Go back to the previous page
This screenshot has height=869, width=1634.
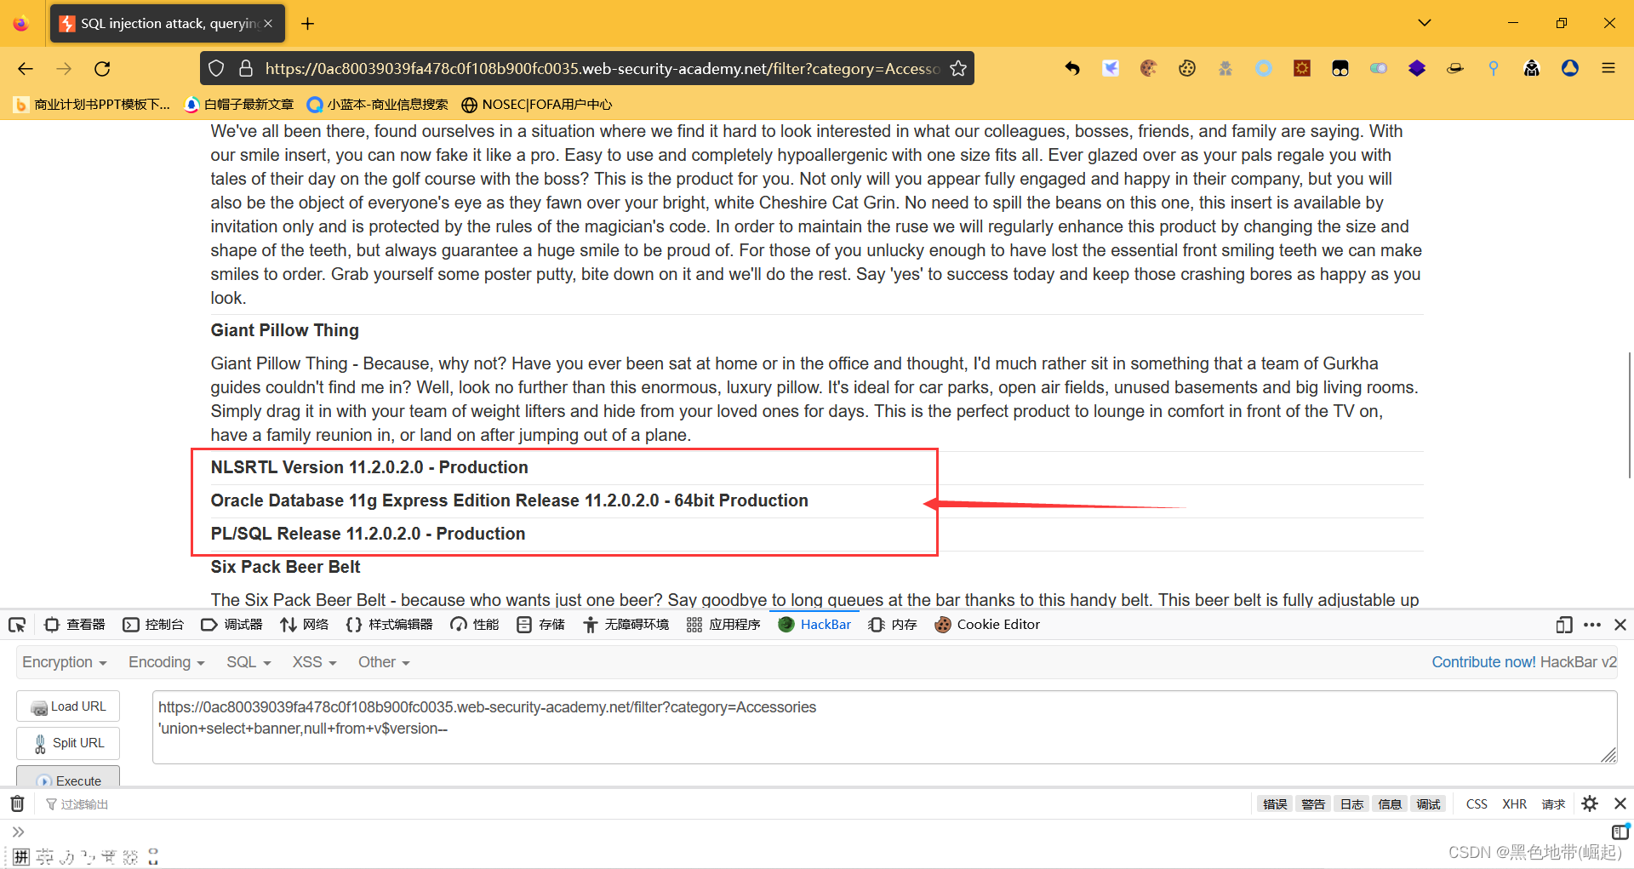pos(26,69)
